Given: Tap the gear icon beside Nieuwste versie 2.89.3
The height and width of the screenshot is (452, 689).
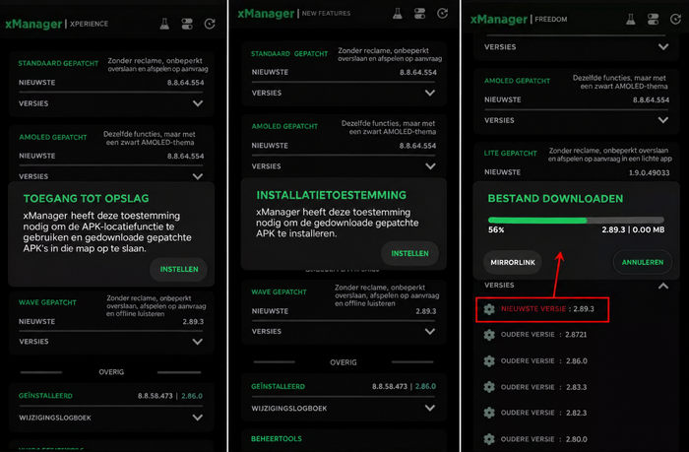Looking at the screenshot, I should click(489, 309).
